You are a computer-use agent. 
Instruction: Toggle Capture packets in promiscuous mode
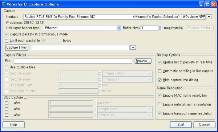coord(7,34)
